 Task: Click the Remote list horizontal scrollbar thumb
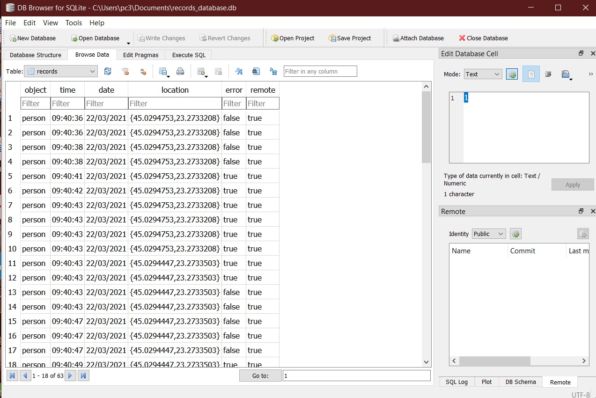click(495, 361)
